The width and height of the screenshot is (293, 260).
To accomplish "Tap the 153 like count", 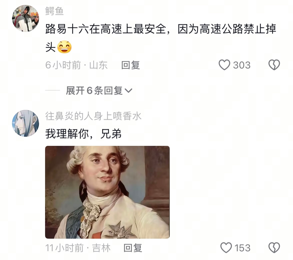I will point(242,248).
